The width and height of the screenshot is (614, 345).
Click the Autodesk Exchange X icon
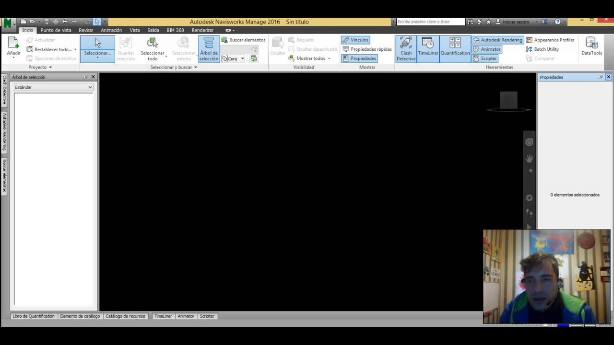click(544, 22)
